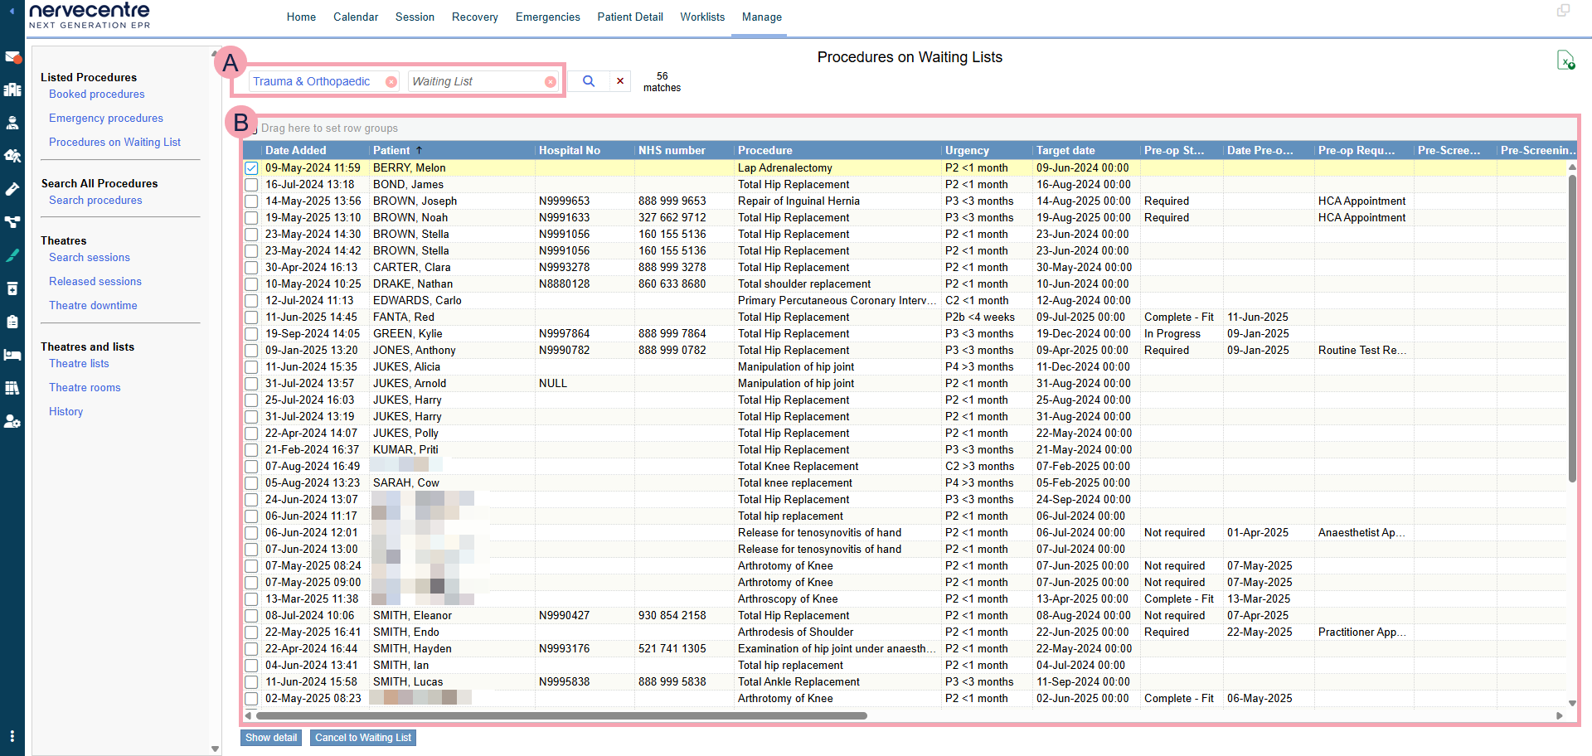This screenshot has width=1592, height=756.
Task: Export list using the Excel icon
Action: click(1565, 61)
